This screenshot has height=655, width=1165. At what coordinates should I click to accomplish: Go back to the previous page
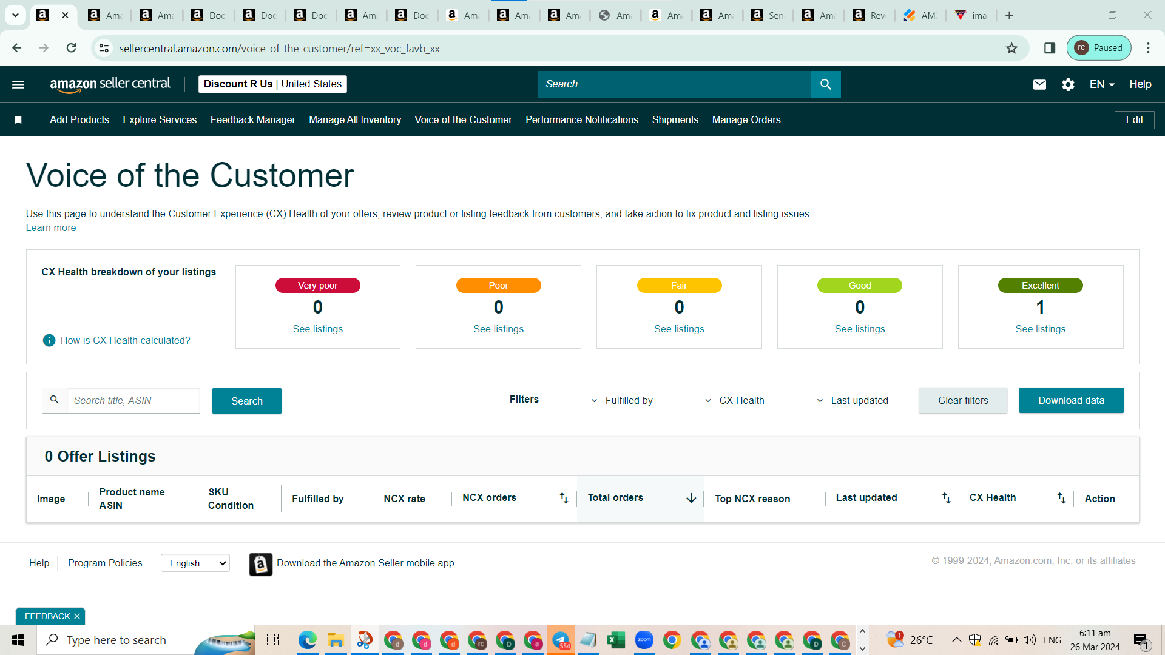(17, 48)
